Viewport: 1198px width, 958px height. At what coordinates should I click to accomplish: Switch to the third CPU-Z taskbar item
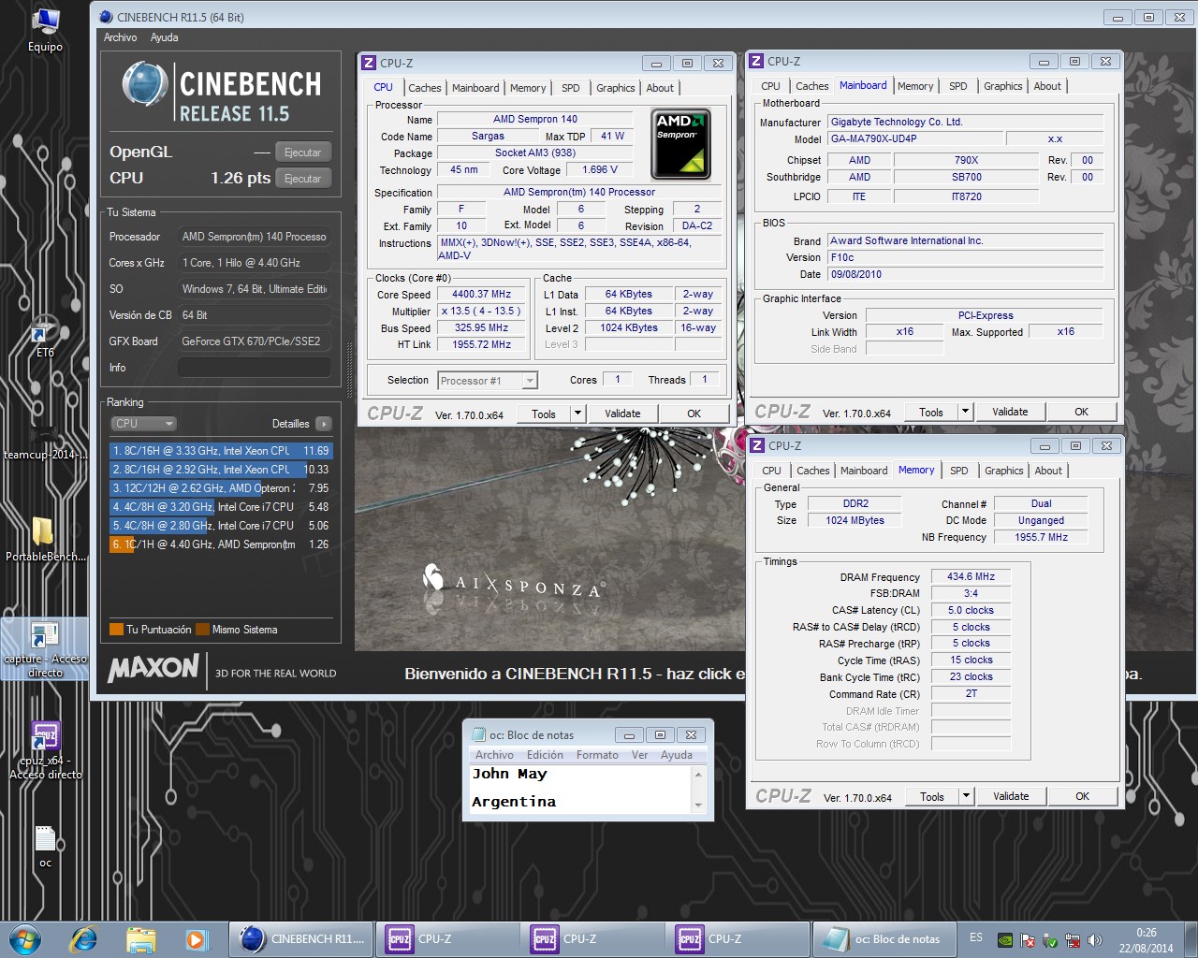pos(738,939)
